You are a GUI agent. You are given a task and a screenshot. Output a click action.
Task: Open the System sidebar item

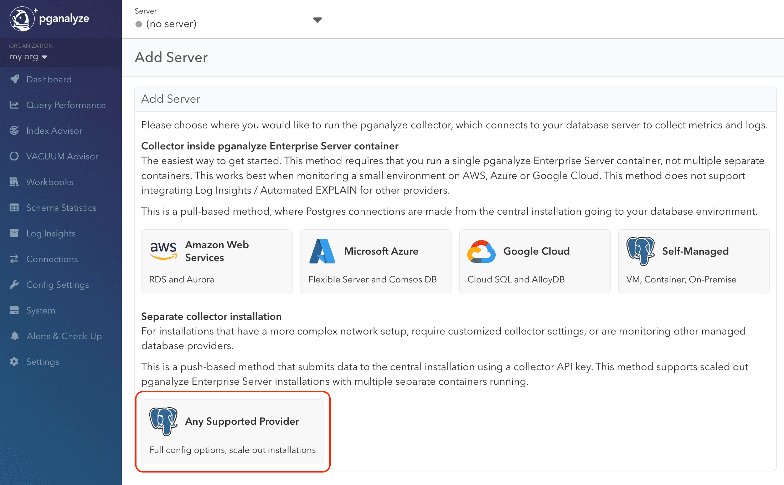point(41,310)
